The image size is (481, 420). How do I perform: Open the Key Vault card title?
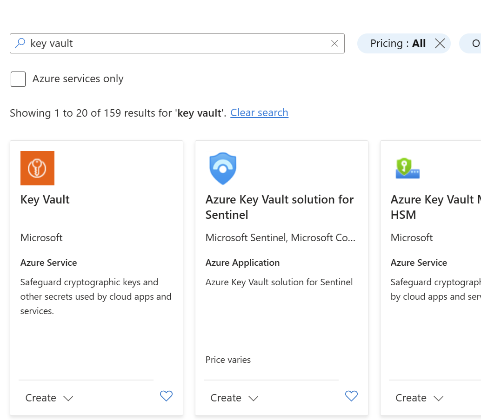tap(45, 200)
